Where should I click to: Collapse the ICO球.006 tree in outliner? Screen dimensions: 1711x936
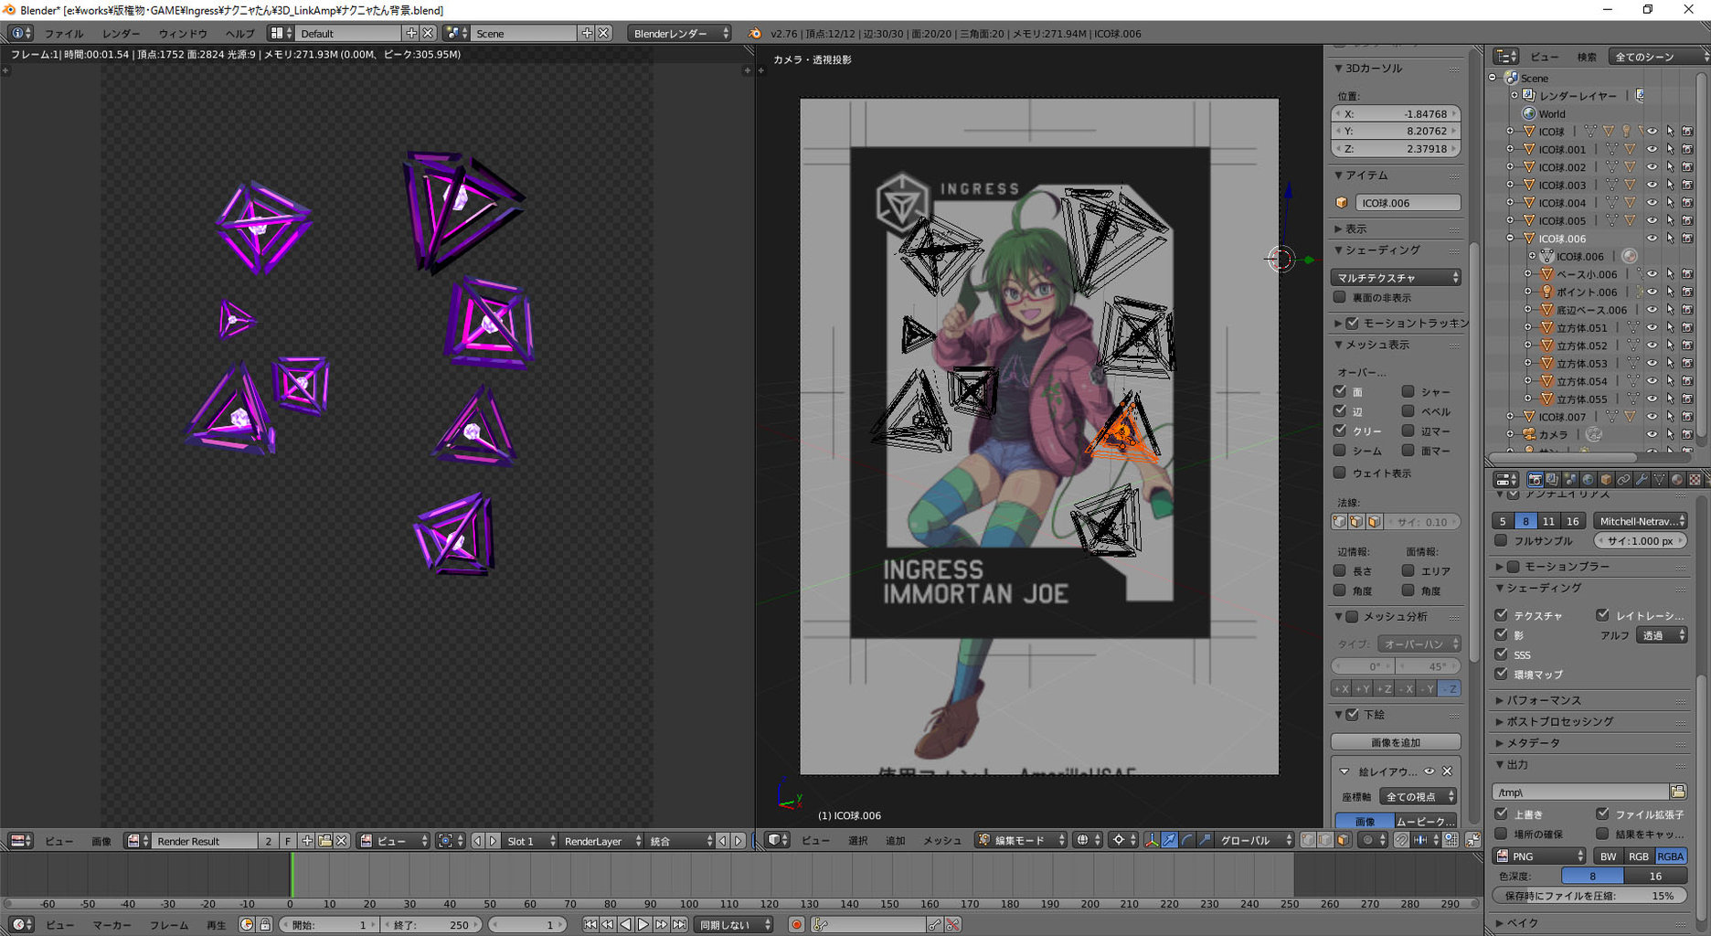click(x=1510, y=239)
